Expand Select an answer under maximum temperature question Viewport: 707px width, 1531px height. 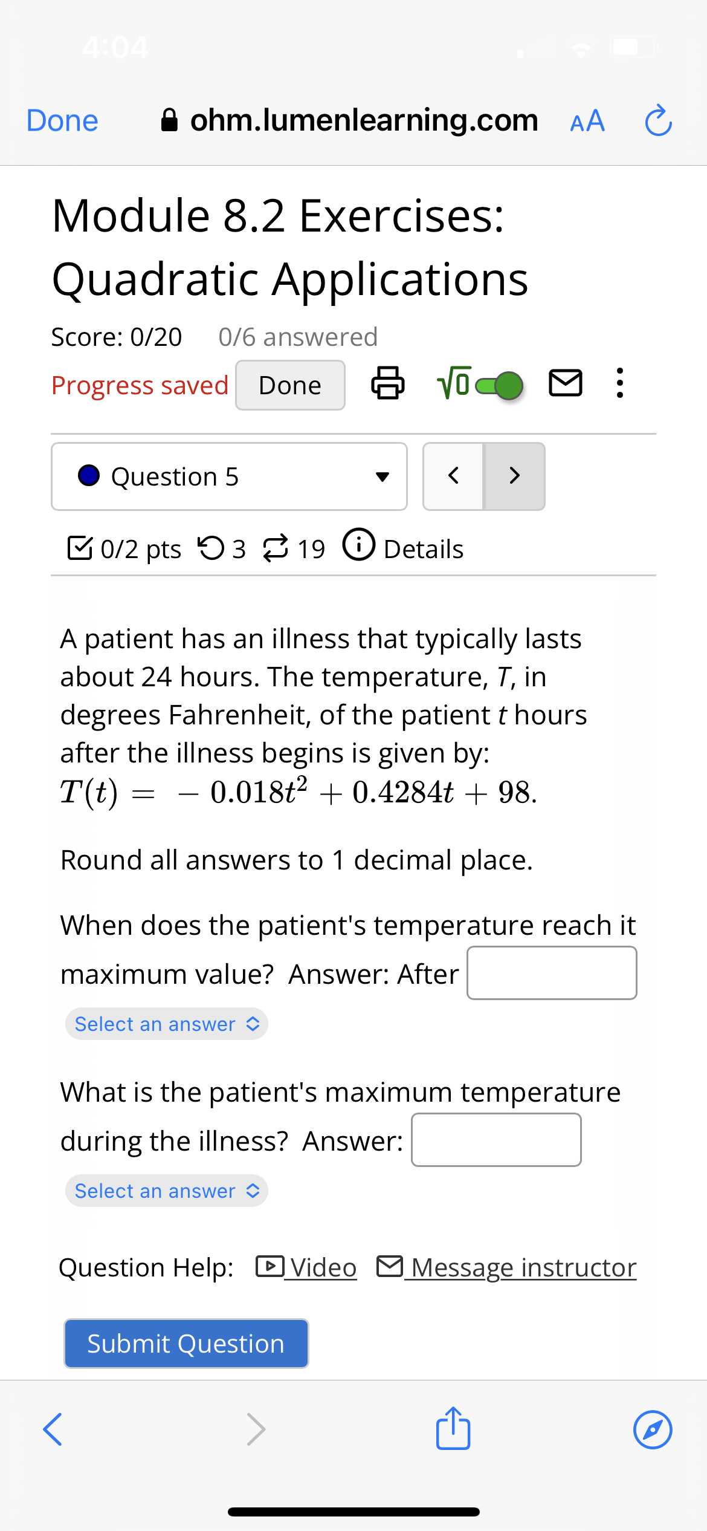tap(166, 1191)
